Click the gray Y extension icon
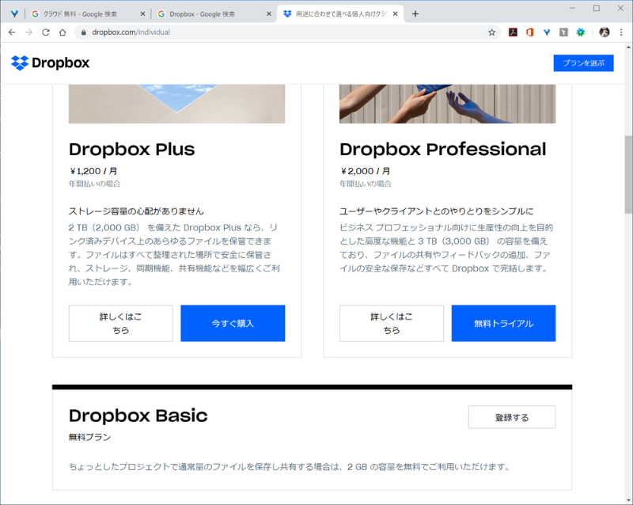The image size is (633, 505). [563, 32]
